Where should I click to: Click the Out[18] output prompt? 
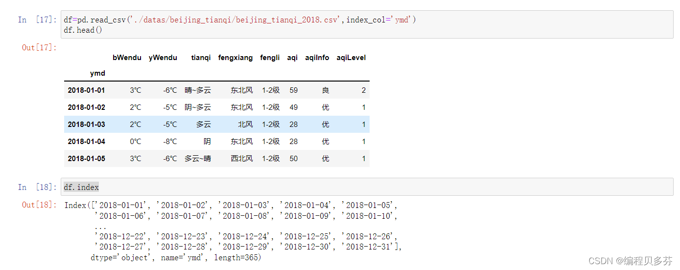tap(40, 205)
